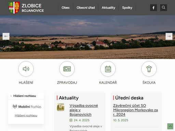This screenshot has width=175, height=131.
Task: Click the HLÁŠENÍ label link
Action: point(26,83)
